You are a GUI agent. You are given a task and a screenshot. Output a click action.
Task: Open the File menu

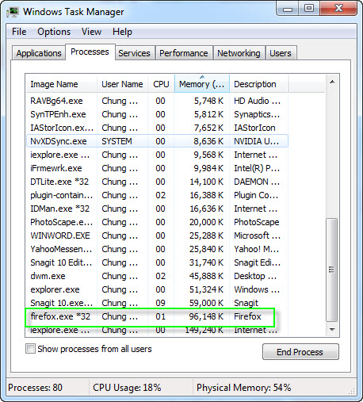(x=19, y=32)
